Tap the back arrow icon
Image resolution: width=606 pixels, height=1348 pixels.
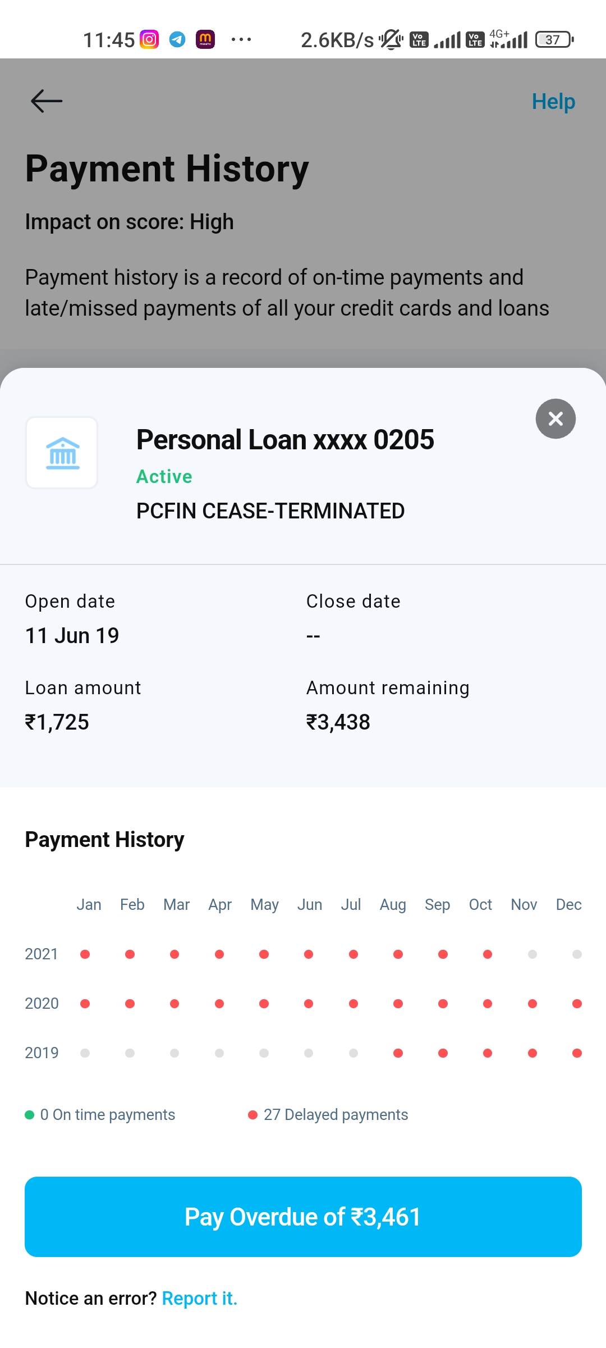point(47,101)
